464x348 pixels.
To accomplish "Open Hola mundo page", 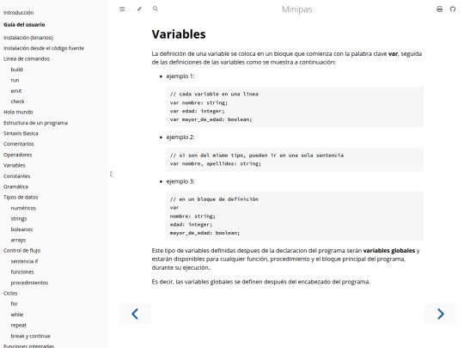I will [18, 113].
